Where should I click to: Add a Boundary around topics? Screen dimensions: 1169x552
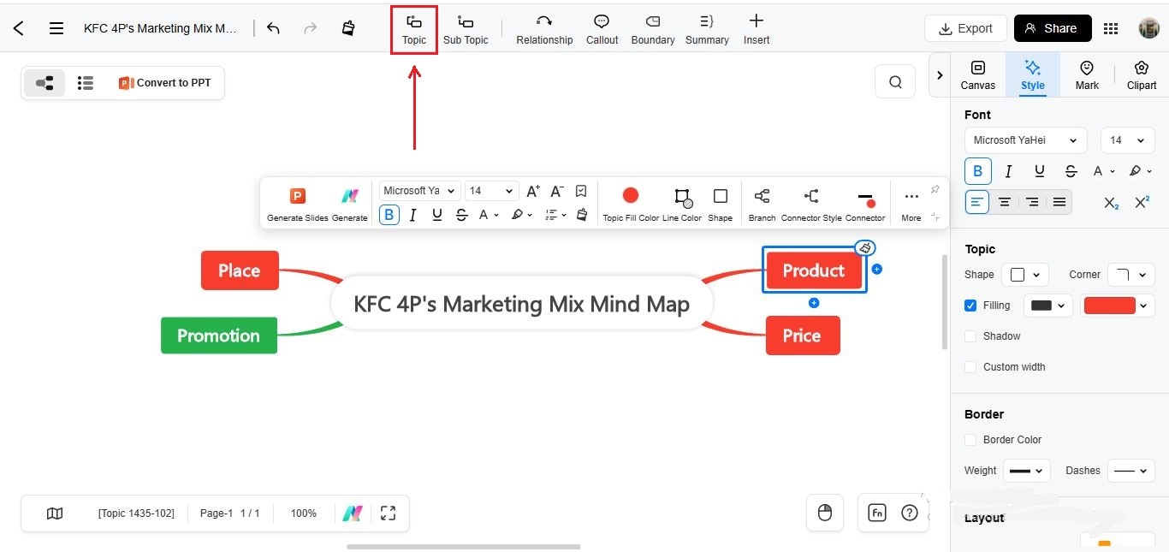pyautogui.click(x=653, y=30)
